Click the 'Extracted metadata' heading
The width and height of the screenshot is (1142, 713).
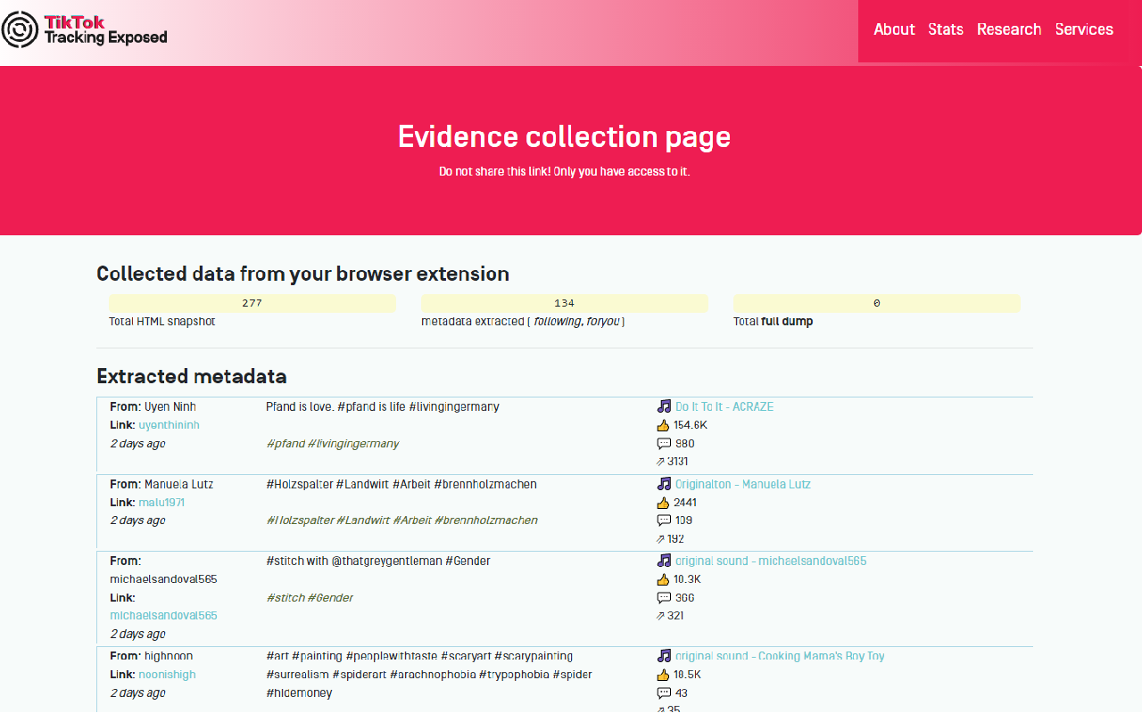pyautogui.click(x=192, y=376)
